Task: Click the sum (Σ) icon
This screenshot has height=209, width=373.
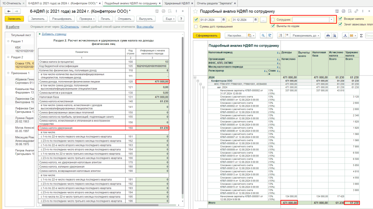Action: click(361, 36)
